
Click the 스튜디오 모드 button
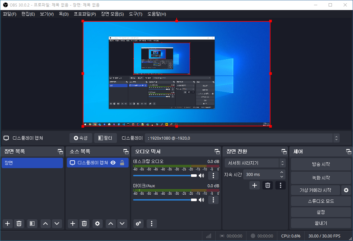pyautogui.click(x=321, y=201)
